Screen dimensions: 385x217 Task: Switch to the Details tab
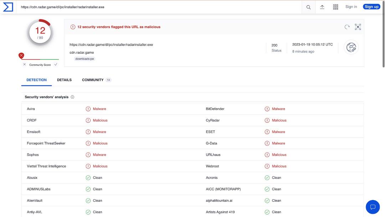64,80
